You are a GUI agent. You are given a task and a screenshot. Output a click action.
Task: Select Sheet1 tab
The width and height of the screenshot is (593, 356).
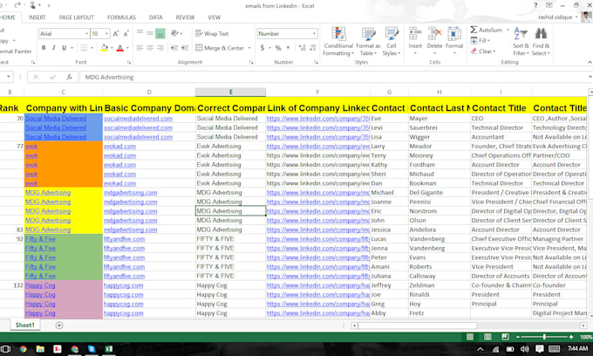tap(25, 325)
